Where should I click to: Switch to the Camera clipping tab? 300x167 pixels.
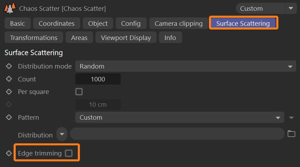pos(179,23)
